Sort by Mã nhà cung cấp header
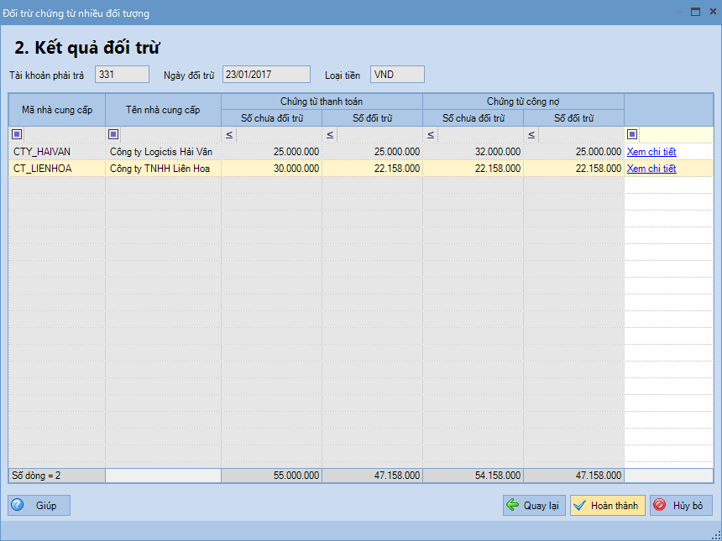 (x=56, y=110)
